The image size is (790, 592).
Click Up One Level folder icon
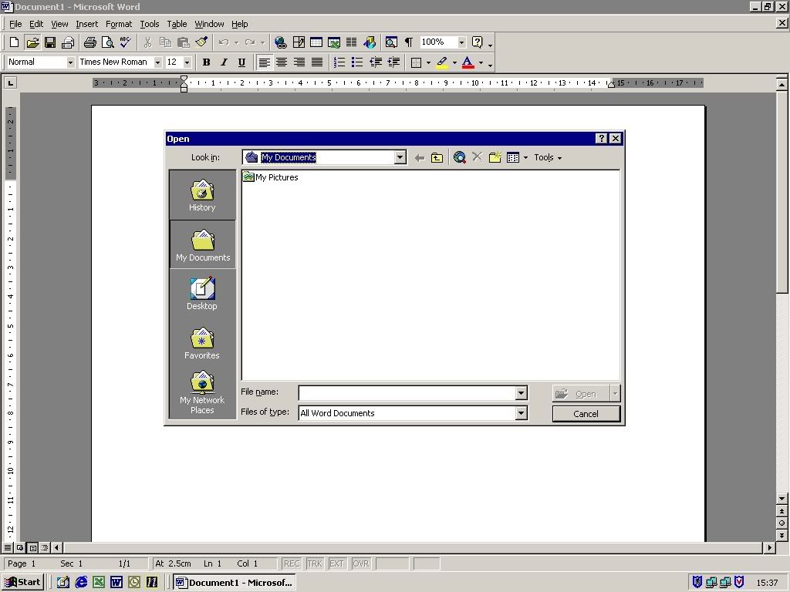437,157
